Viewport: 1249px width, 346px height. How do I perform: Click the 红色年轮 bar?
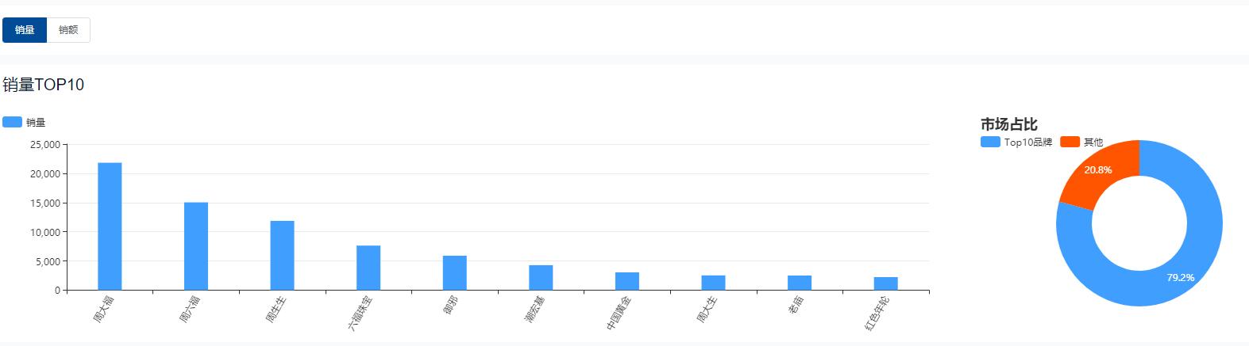[x=886, y=283]
